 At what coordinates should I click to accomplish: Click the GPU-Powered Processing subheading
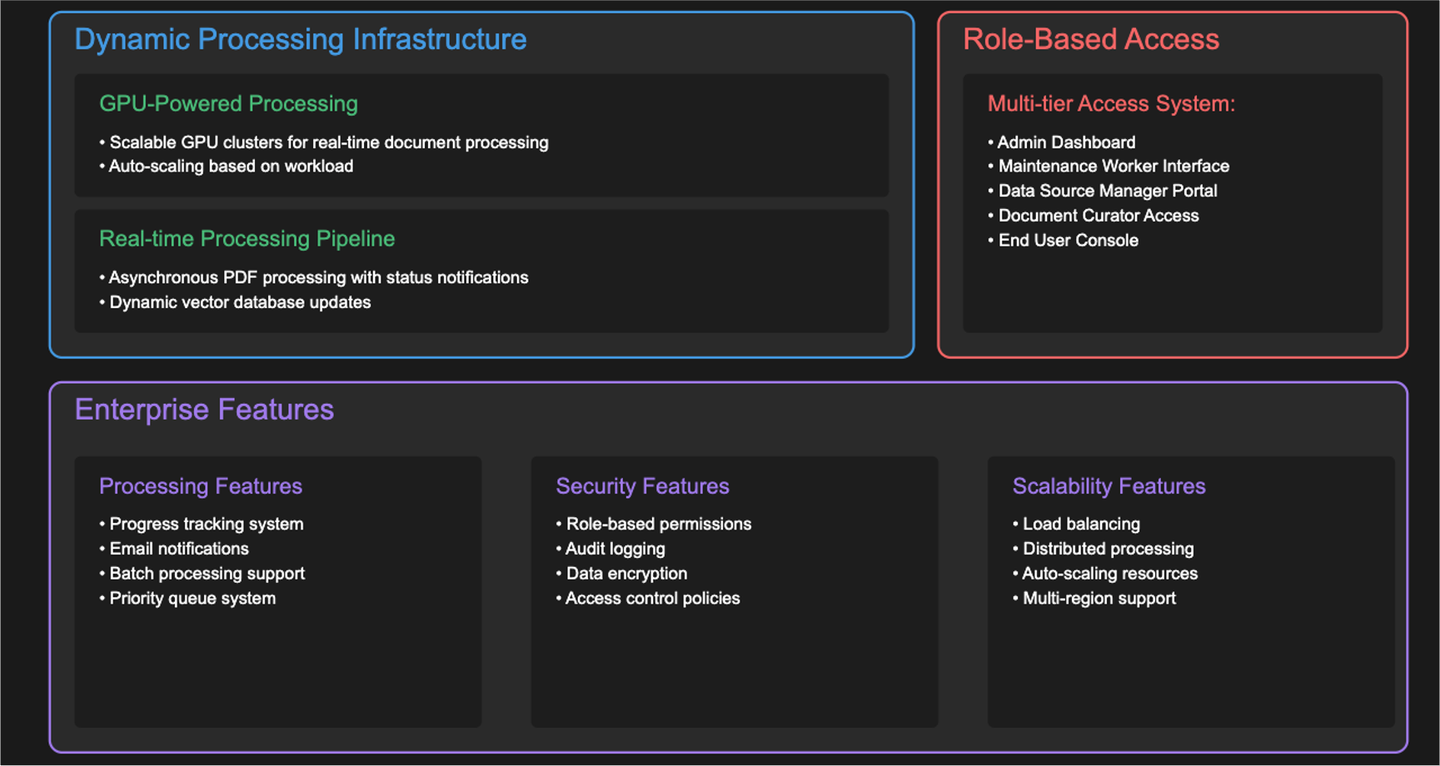tap(228, 103)
